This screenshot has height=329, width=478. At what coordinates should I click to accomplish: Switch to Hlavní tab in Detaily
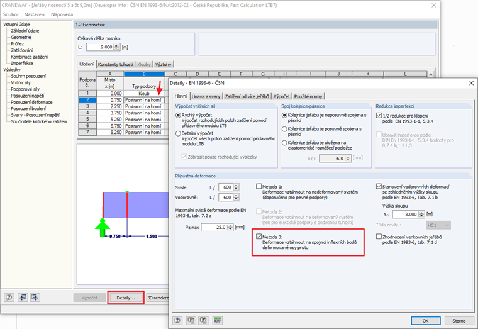click(181, 96)
